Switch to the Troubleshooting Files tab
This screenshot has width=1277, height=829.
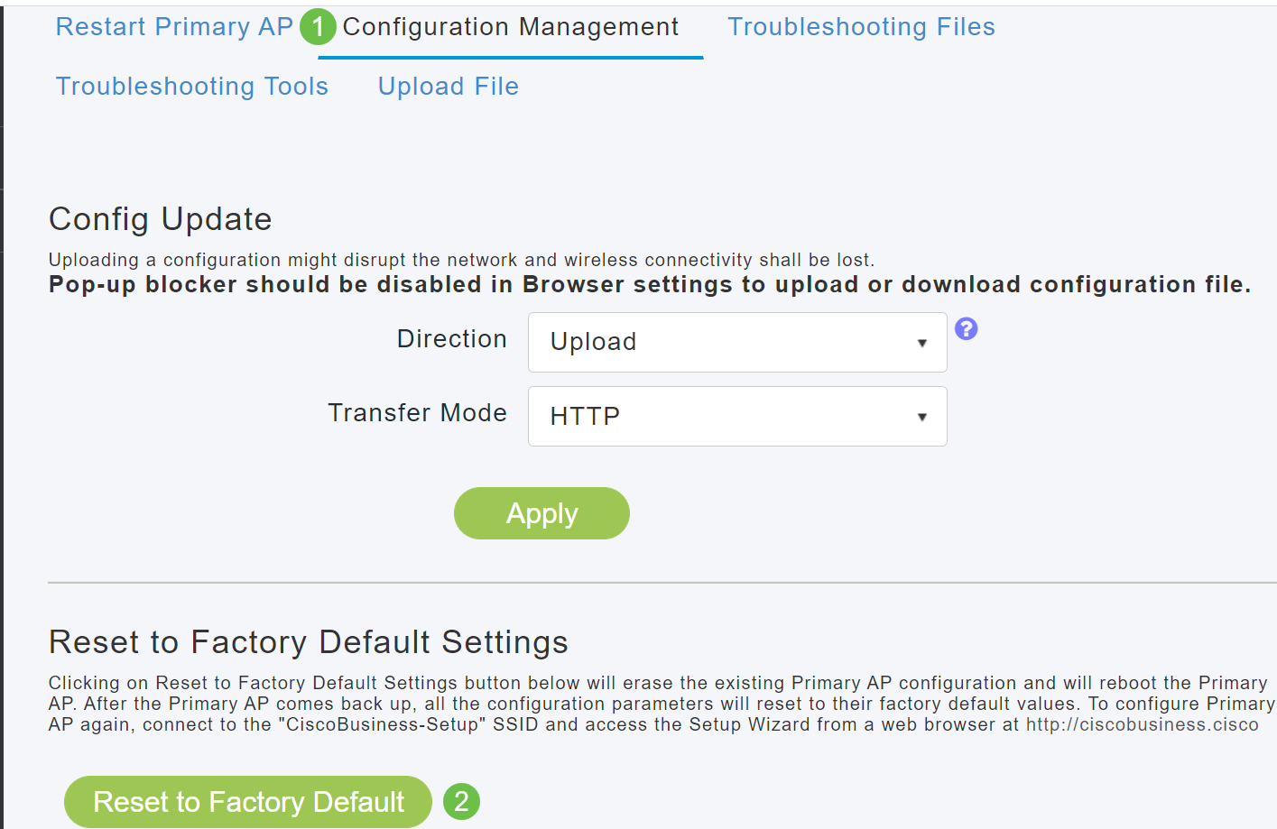pos(861,27)
